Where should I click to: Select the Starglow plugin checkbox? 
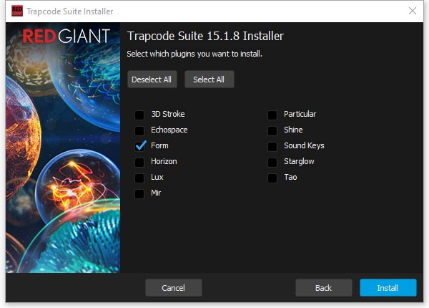pos(272,162)
